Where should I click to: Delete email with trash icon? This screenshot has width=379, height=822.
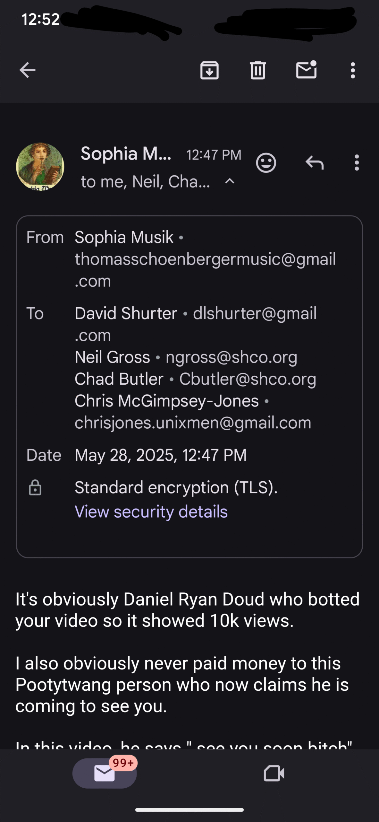point(258,70)
